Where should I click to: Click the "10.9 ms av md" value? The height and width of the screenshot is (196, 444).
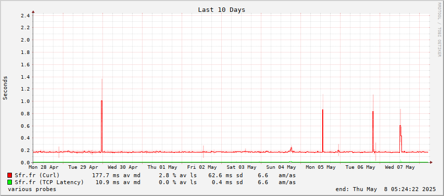(118, 182)
